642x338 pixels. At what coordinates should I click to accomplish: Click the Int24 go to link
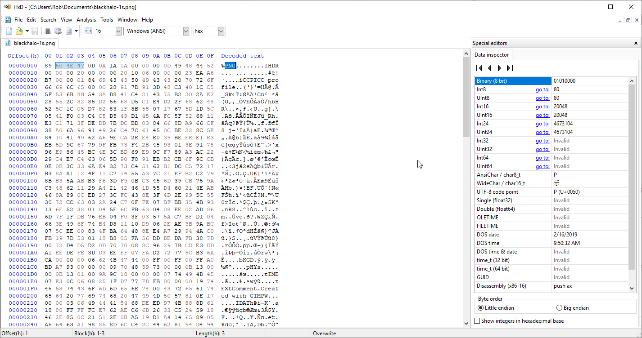(x=543, y=124)
